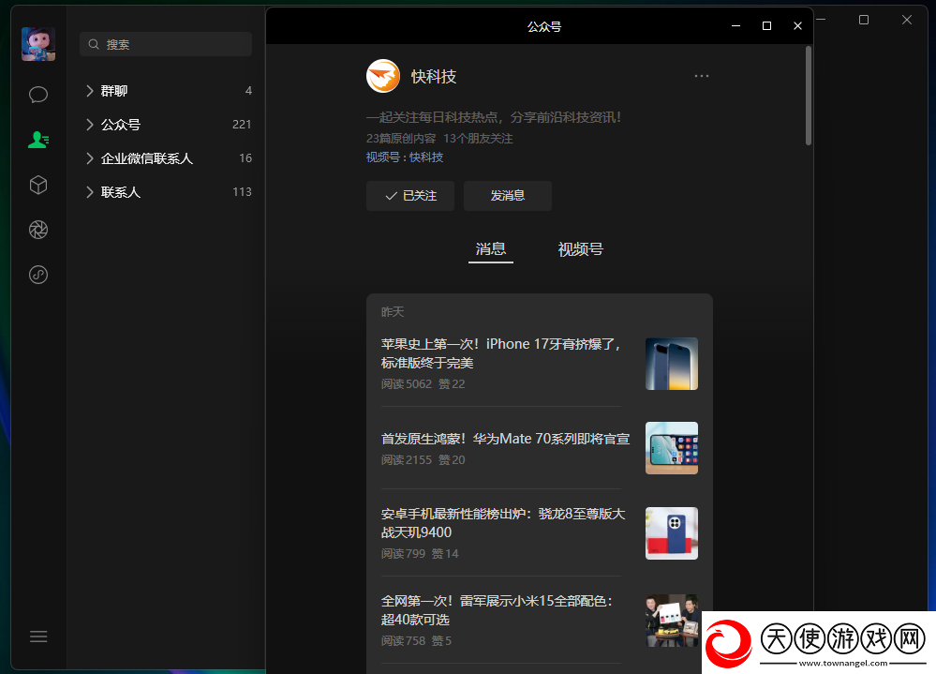
Task: Switch to the 视频号 tab
Action: [x=580, y=249]
